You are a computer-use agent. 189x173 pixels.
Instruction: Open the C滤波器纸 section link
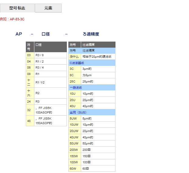pyautogui.click(x=77, y=63)
